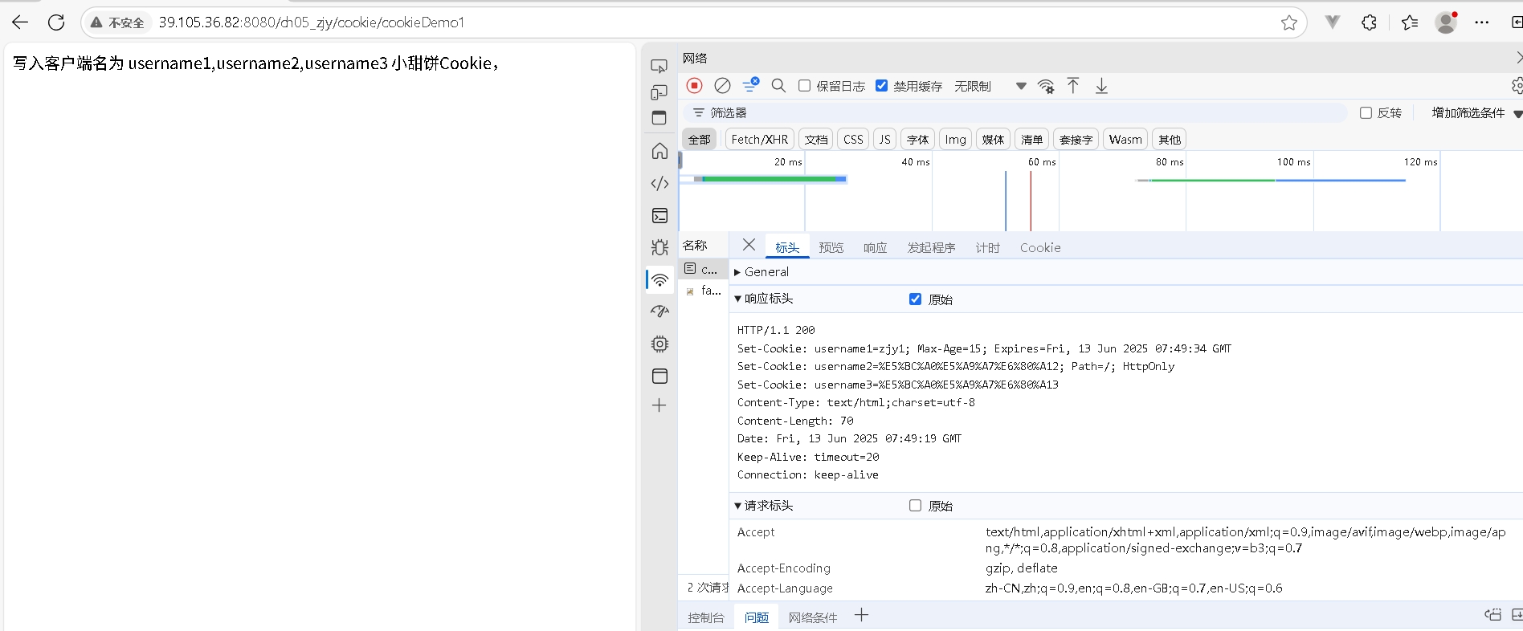This screenshot has height=631, width=1523.
Task: Open the Sources bug icon panel
Action: (659, 248)
